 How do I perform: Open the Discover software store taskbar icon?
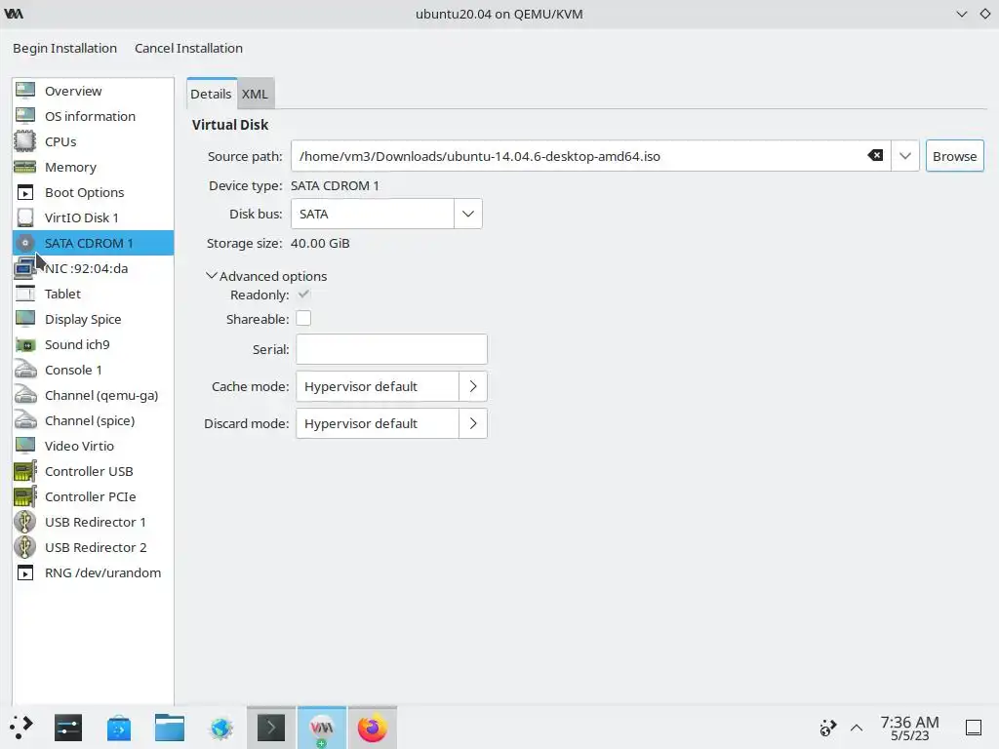coord(118,728)
